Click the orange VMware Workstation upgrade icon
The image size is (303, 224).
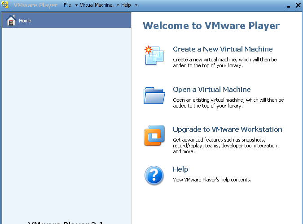click(154, 136)
